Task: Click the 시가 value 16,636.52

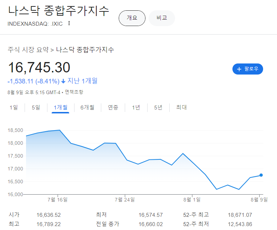Action: [x=48, y=215]
